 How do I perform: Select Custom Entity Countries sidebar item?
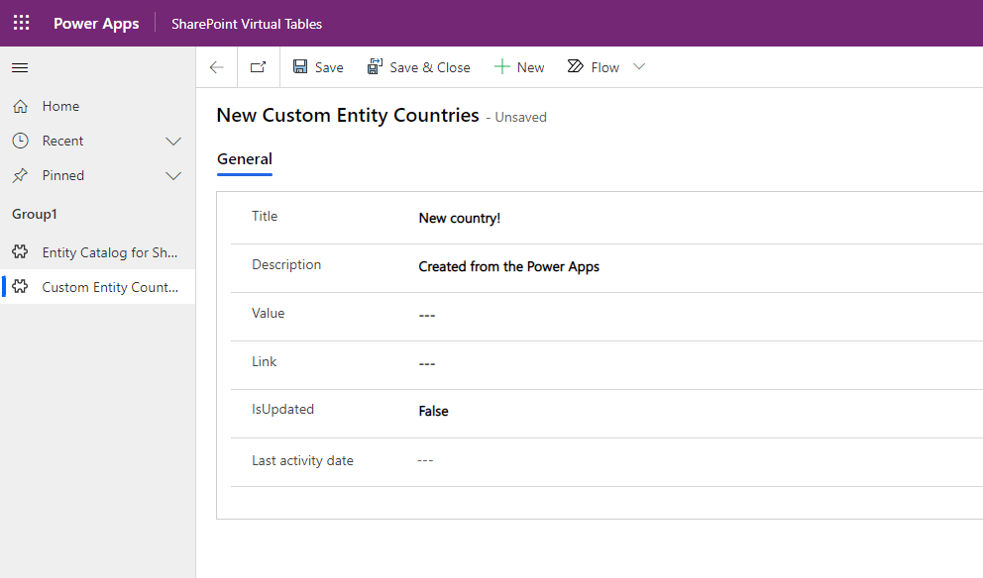tap(109, 287)
